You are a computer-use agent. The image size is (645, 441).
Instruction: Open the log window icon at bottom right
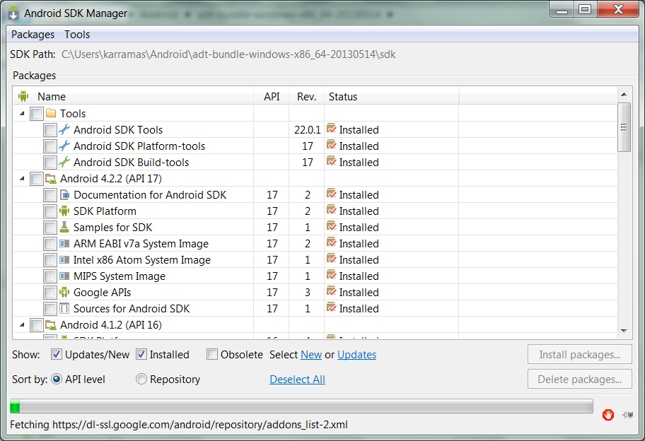coord(628,415)
